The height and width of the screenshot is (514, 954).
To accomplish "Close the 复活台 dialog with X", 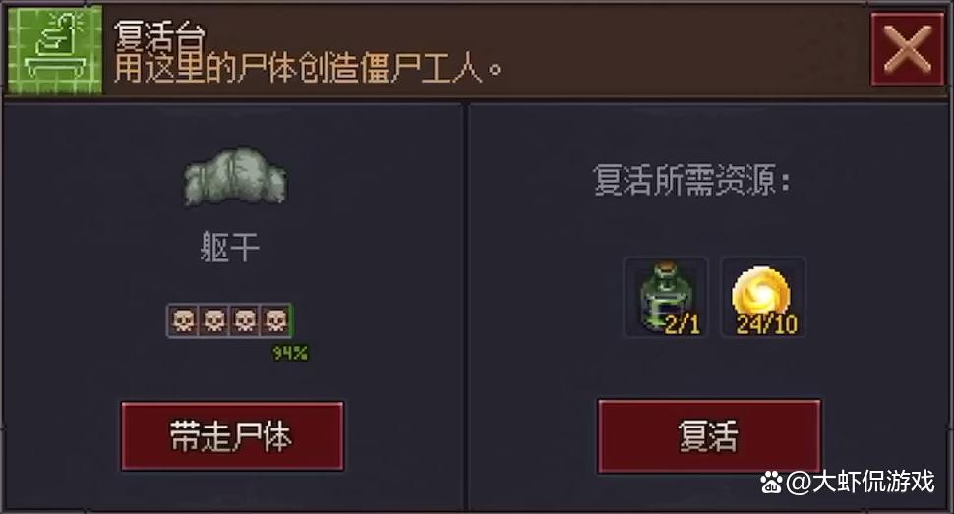I will [x=907, y=49].
